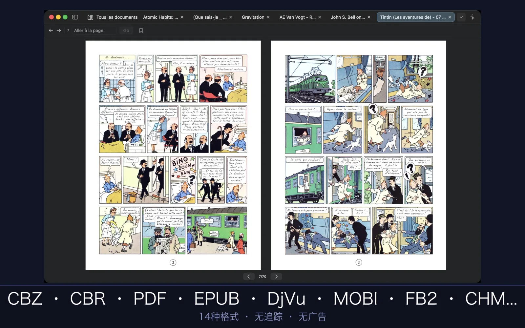Switch to the Atomic Habits tab
Viewport: 525px width, 328px height.
(160, 17)
